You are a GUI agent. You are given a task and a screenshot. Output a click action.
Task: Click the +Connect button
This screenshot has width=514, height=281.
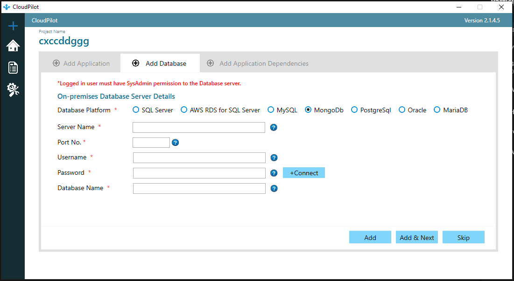pyautogui.click(x=304, y=173)
